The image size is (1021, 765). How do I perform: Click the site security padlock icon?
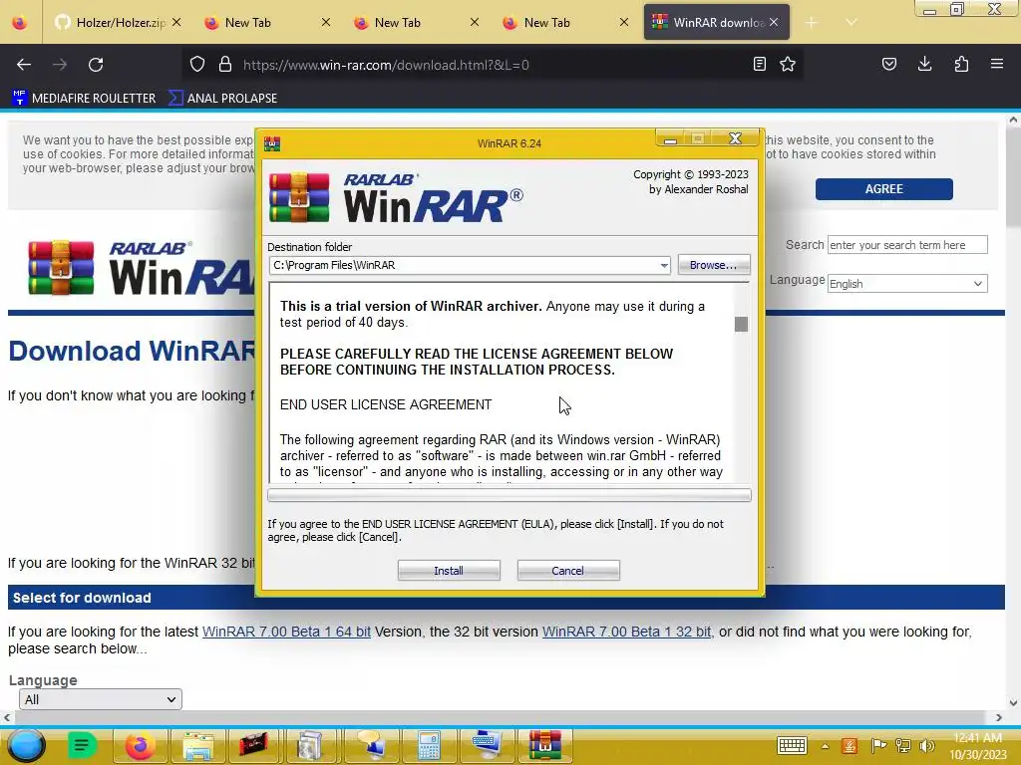(225, 65)
